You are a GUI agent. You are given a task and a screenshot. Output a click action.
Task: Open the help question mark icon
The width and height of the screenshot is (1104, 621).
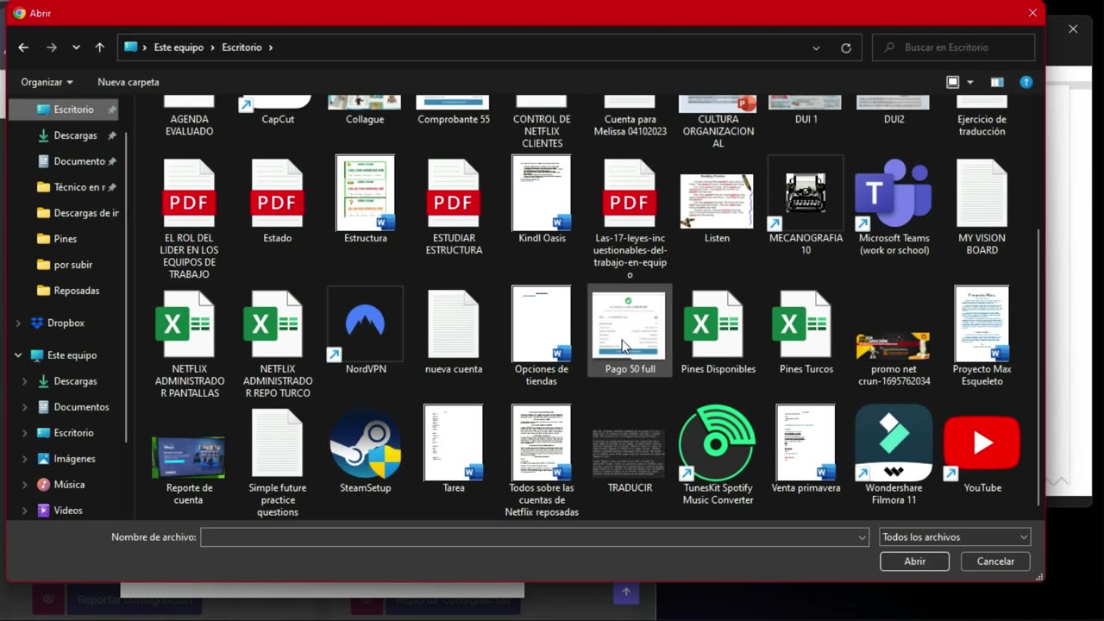coord(1026,82)
